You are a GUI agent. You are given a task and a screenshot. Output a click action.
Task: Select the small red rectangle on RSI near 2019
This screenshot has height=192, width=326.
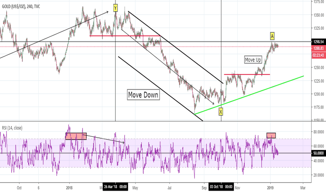click(271, 135)
